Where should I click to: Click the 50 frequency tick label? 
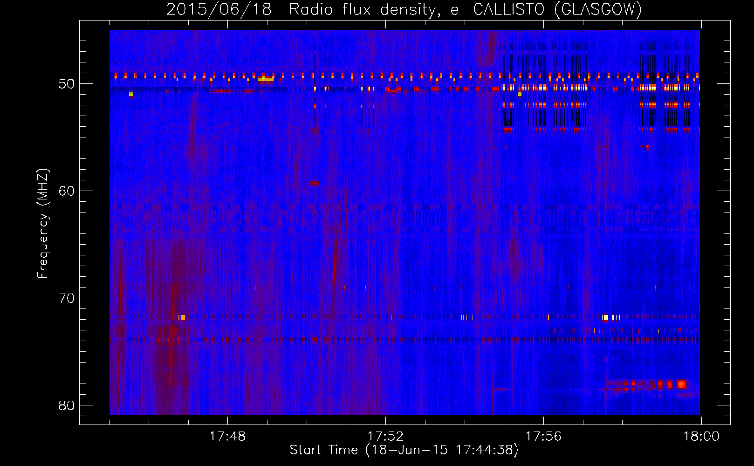click(x=67, y=84)
